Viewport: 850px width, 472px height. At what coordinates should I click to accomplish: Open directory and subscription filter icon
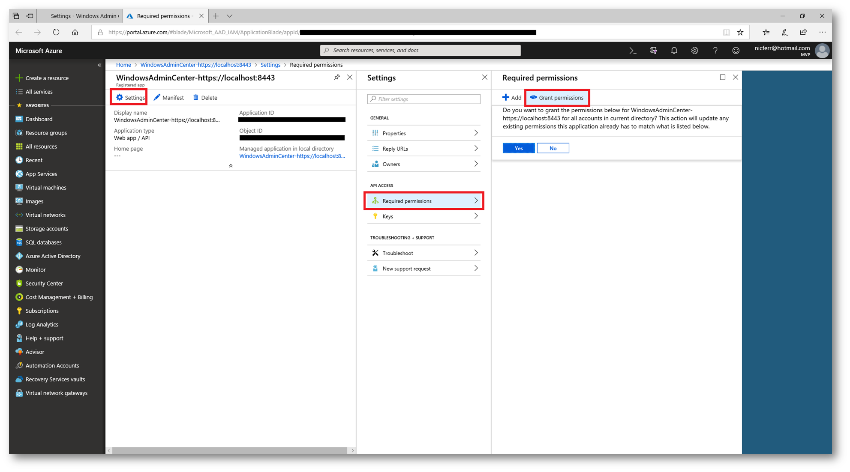[x=653, y=51]
